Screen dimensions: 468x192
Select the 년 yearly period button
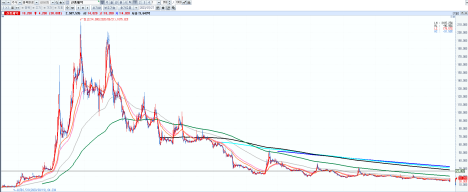[x=116, y=2]
